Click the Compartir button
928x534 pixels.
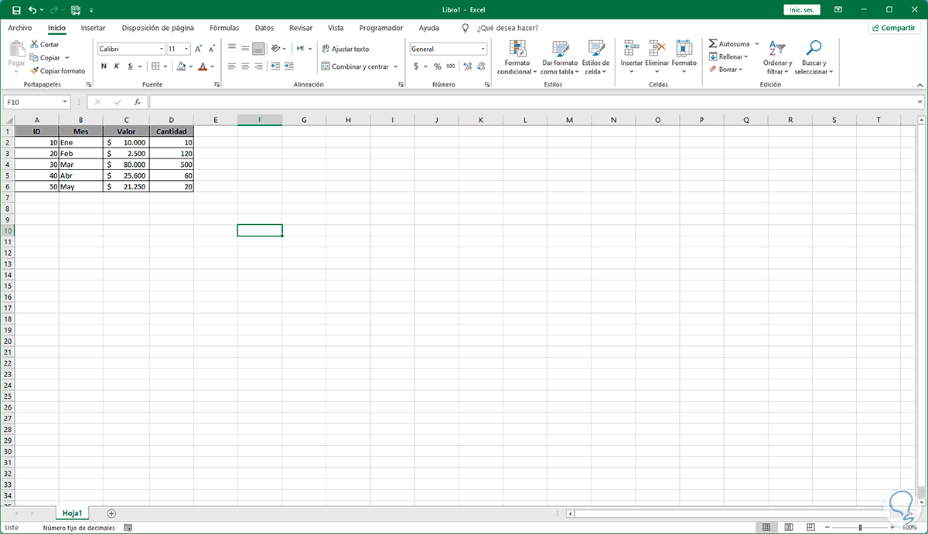[894, 28]
